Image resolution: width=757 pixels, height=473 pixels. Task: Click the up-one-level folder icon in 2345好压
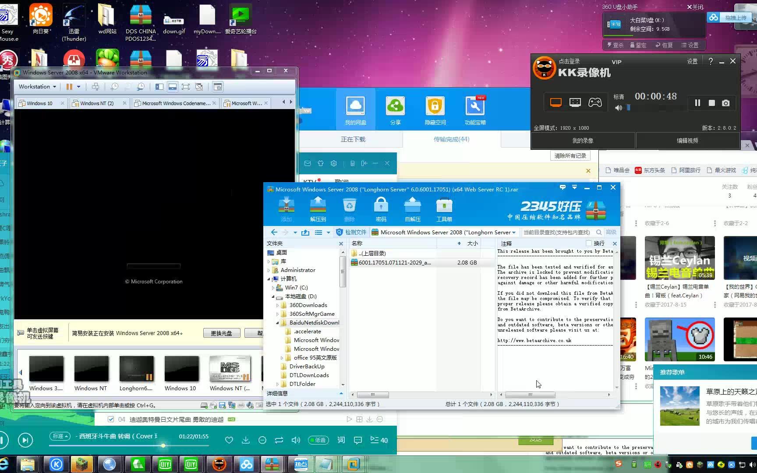coord(305,232)
